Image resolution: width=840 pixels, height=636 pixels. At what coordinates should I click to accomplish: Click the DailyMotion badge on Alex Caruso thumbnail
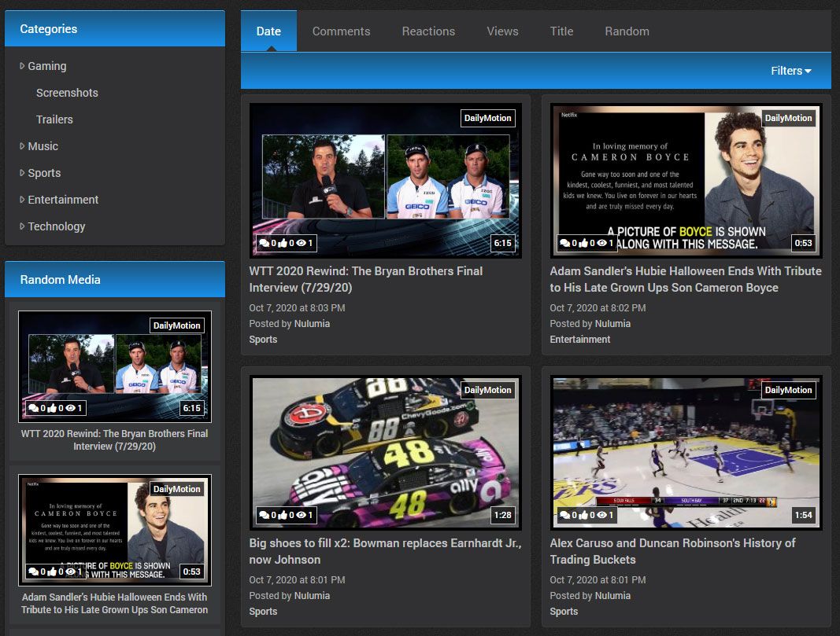(x=788, y=390)
